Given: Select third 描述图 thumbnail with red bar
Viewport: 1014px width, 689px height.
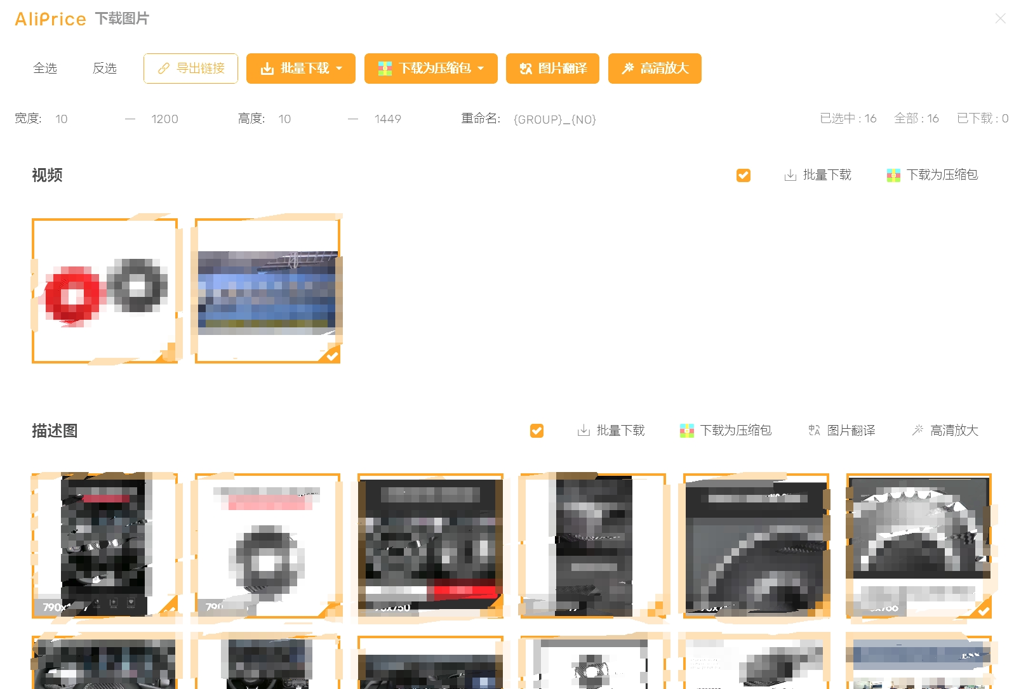Looking at the screenshot, I should (x=430, y=546).
